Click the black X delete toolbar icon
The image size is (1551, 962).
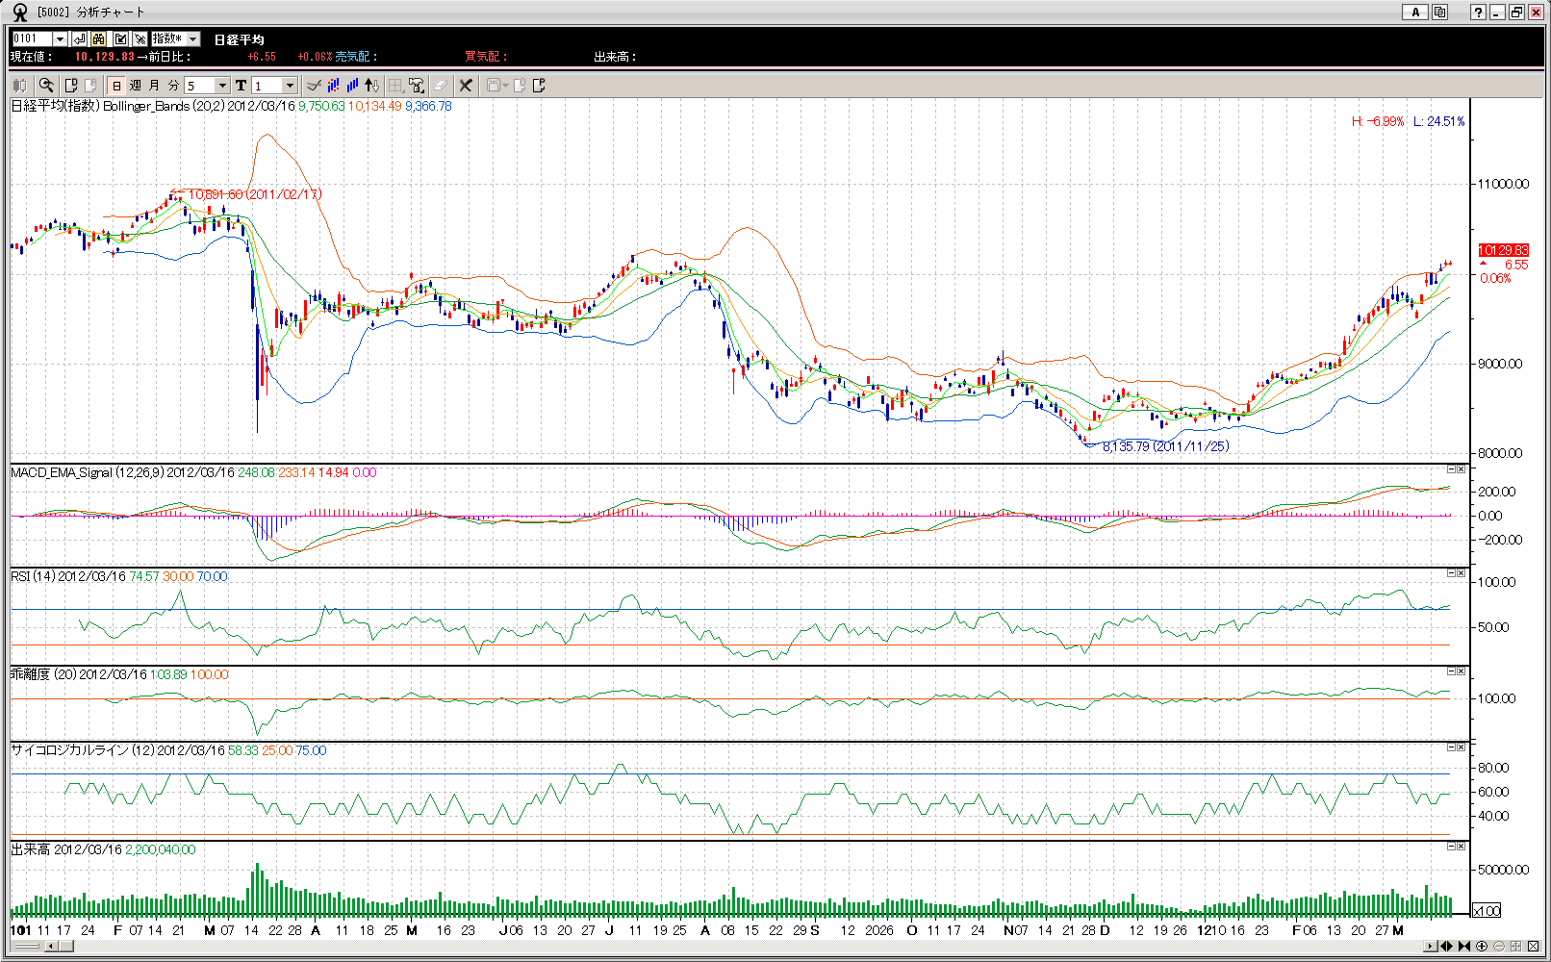[x=466, y=86]
